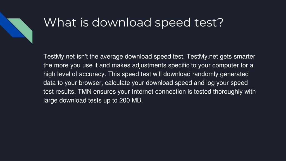Click the word 'accuracy' in the third line
The height and width of the screenshot is (161, 286).
pos(92,74)
